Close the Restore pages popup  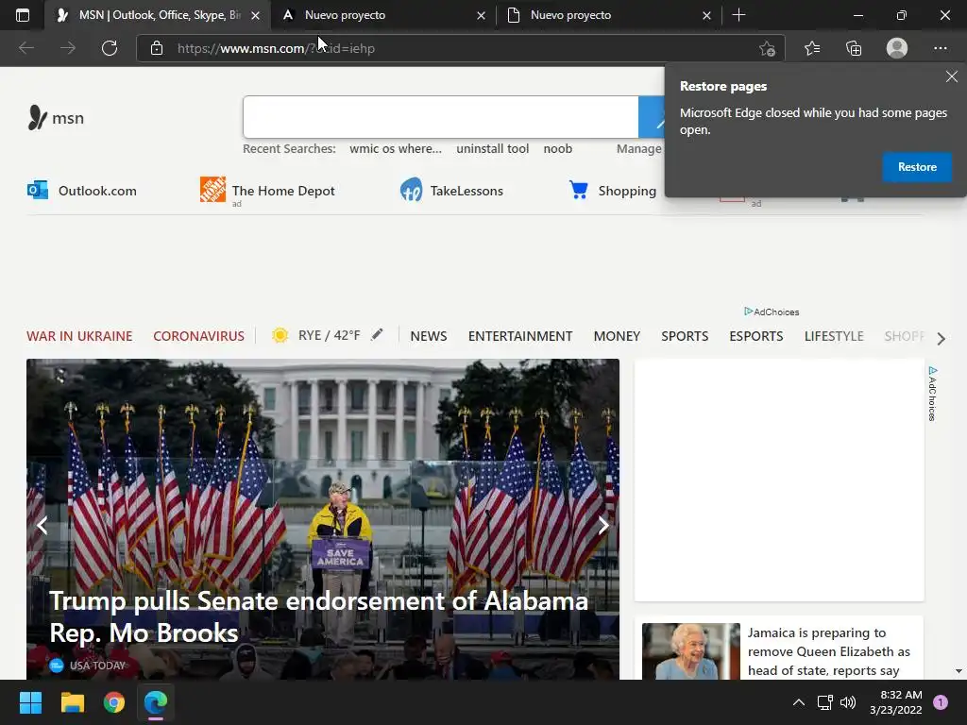pos(952,76)
